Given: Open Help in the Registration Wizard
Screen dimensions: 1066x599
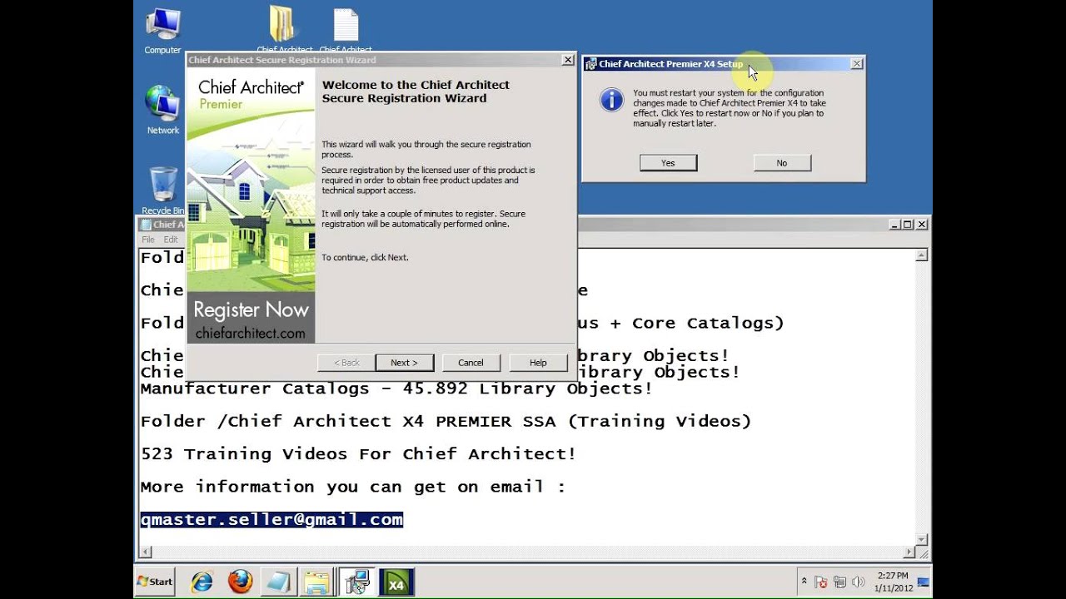Looking at the screenshot, I should pos(538,363).
